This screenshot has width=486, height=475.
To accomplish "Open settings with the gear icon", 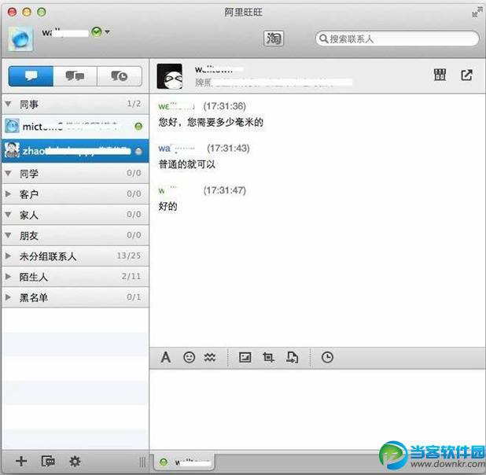I will point(75,462).
